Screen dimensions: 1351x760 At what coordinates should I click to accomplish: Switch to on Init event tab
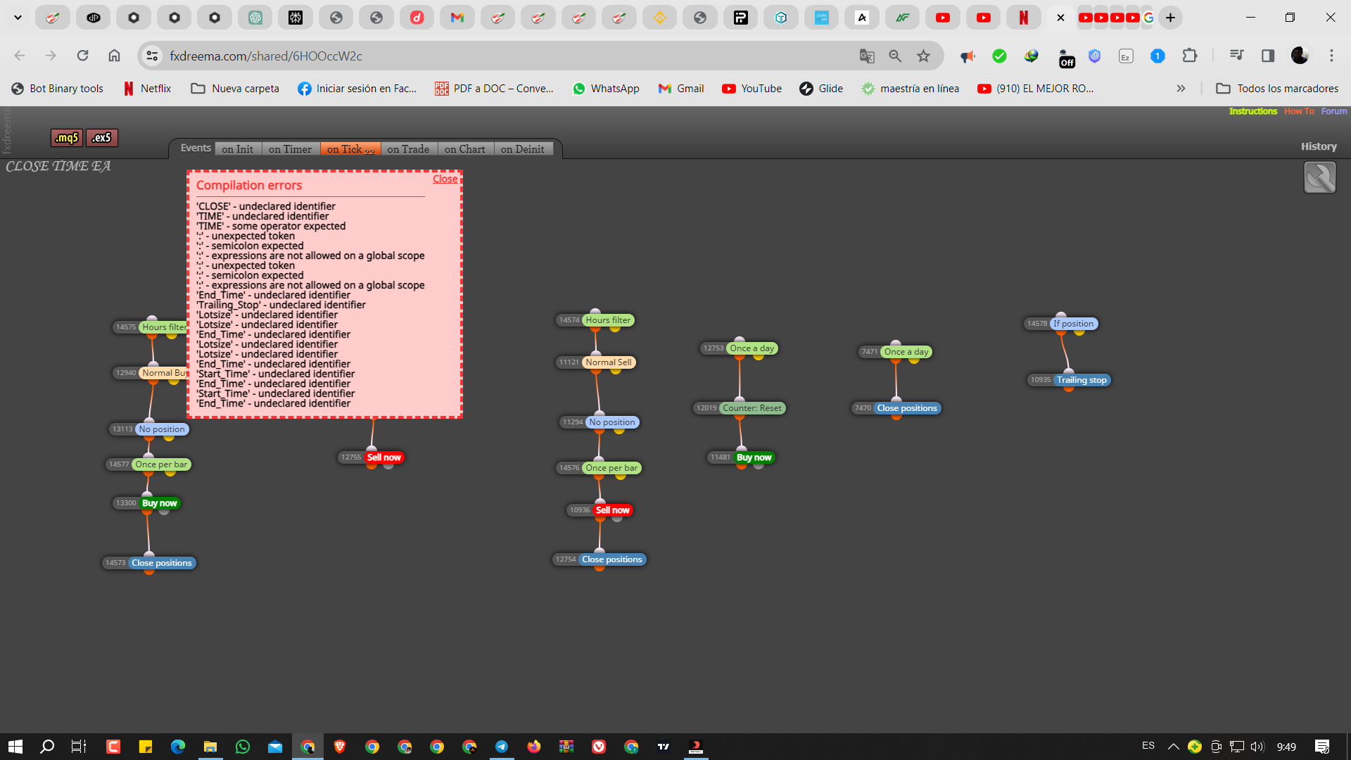pos(238,149)
